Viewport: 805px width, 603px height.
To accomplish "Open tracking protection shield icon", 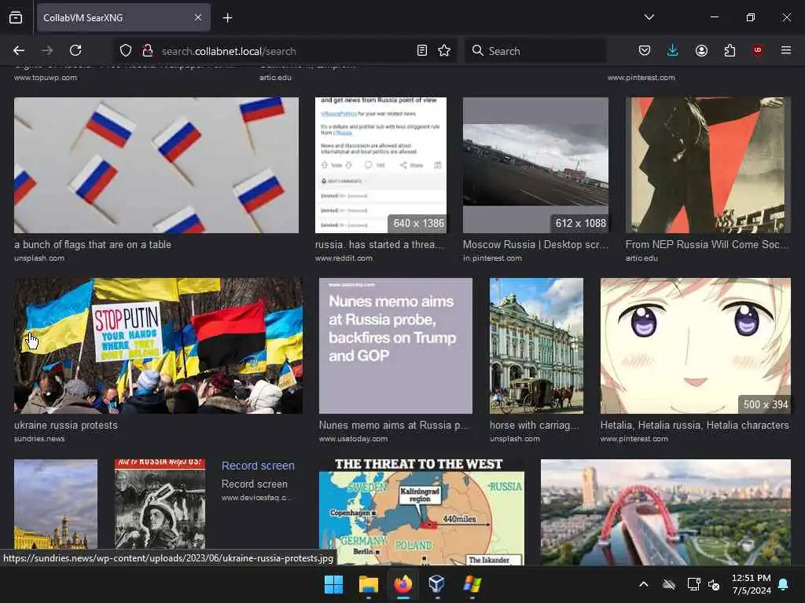I will click(126, 50).
